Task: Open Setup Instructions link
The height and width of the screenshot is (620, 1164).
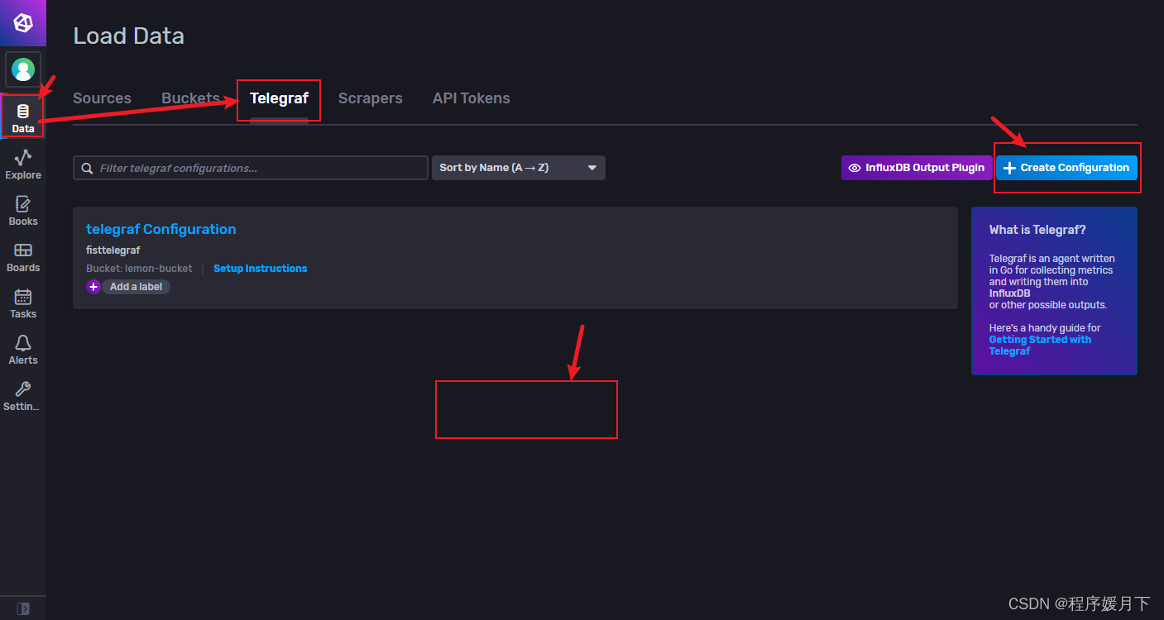Action: [260, 269]
